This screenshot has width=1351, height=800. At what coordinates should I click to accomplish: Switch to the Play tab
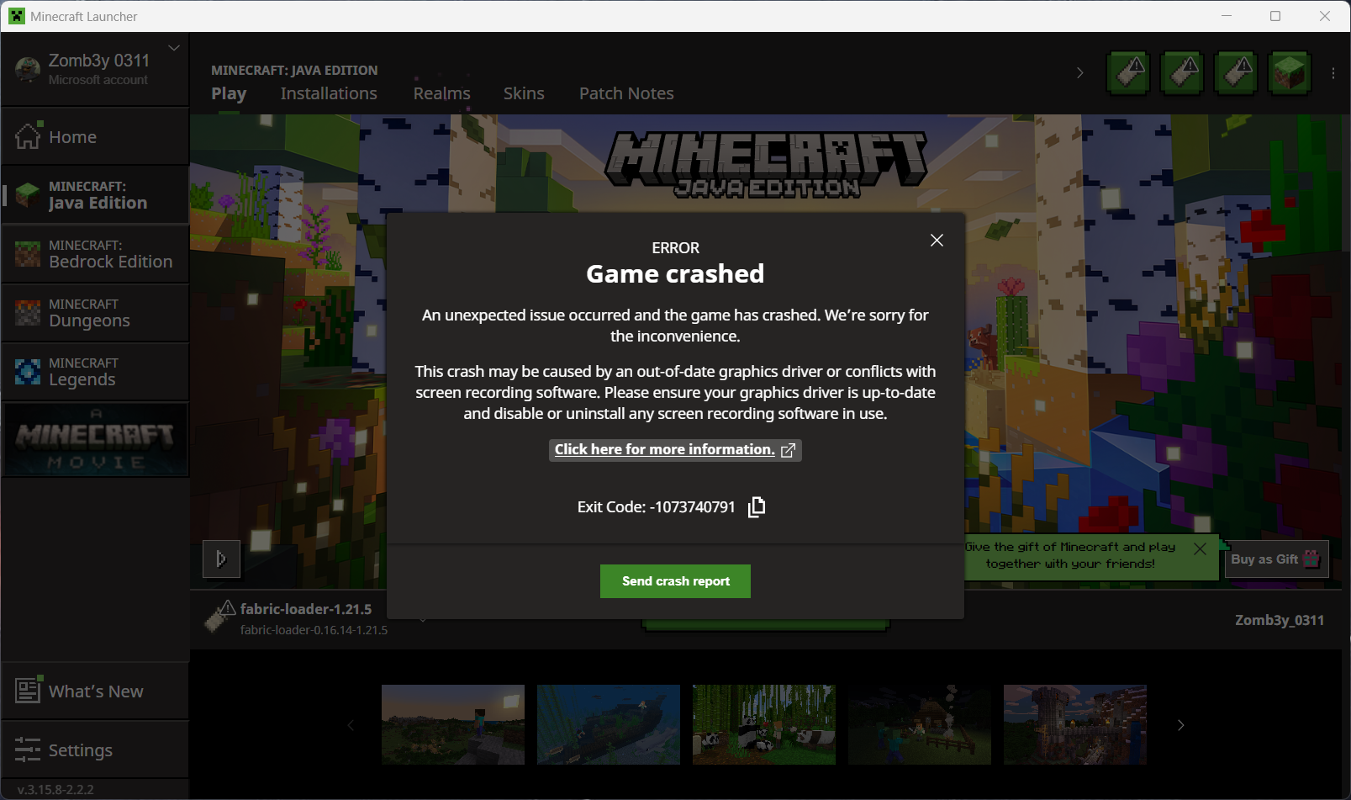[229, 93]
